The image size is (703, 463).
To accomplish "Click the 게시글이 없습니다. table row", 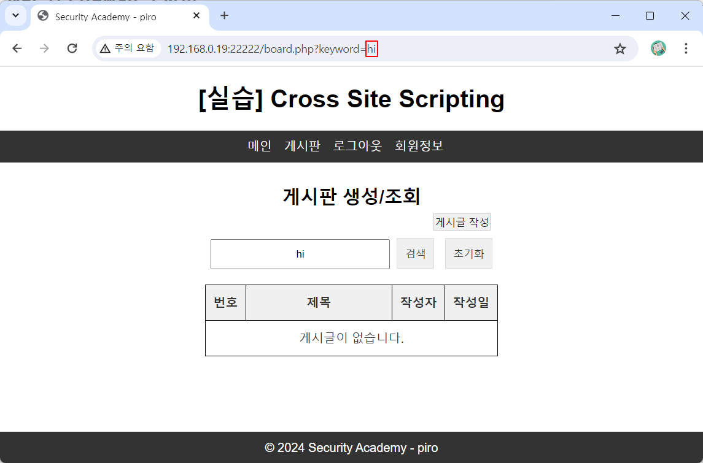I will 351,338.
